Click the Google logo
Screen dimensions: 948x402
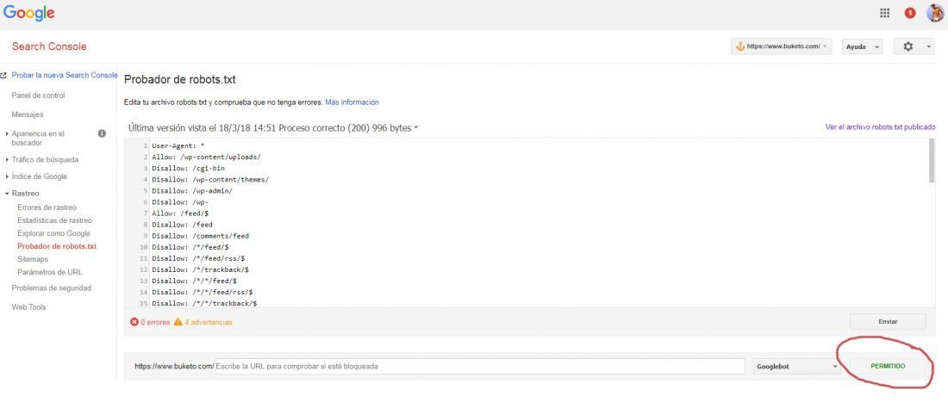[x=29, y=13]
